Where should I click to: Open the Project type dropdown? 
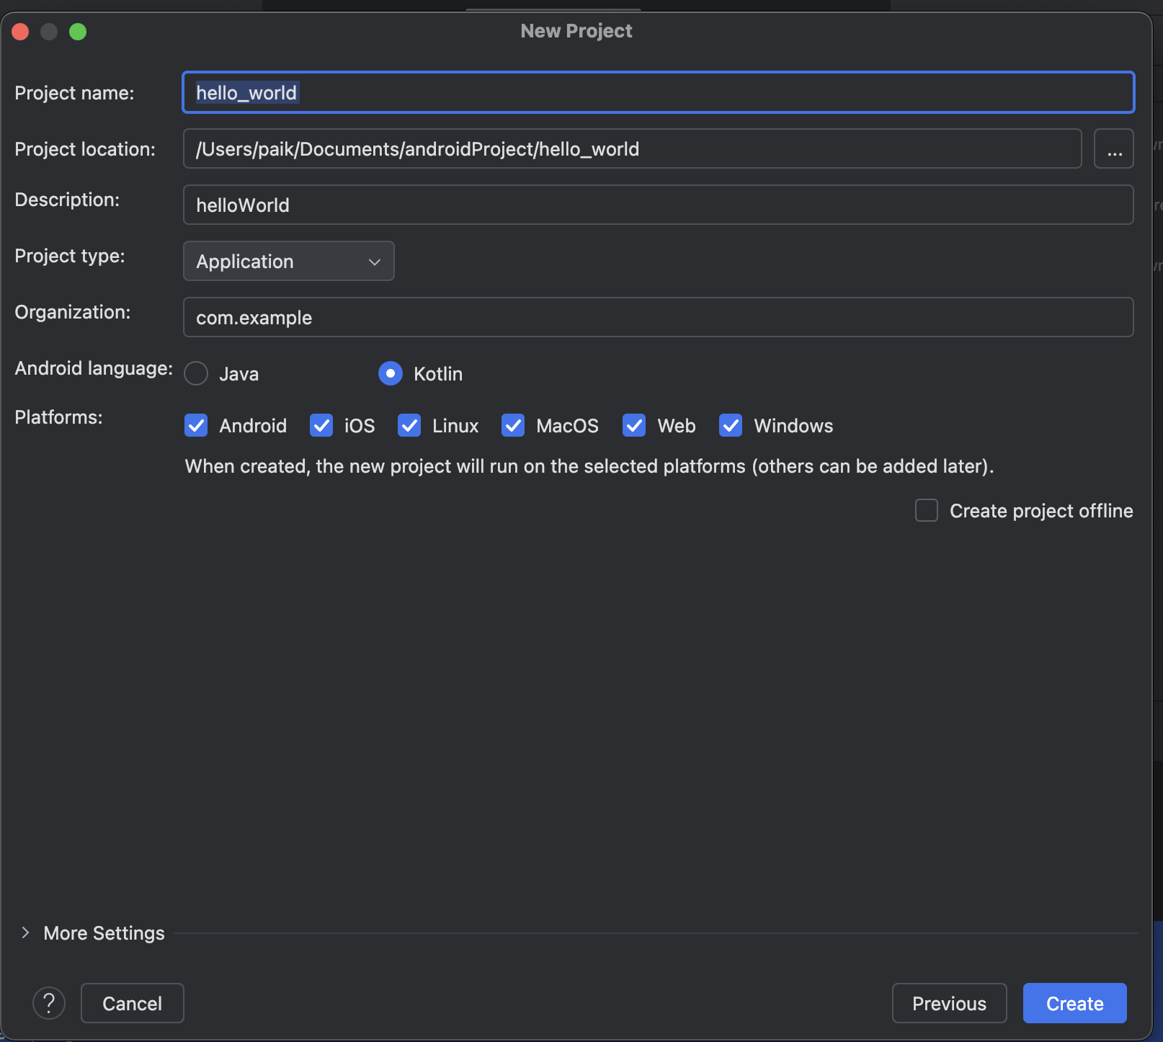289,261
